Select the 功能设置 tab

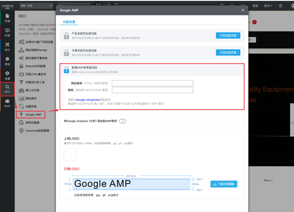point(69,22)
